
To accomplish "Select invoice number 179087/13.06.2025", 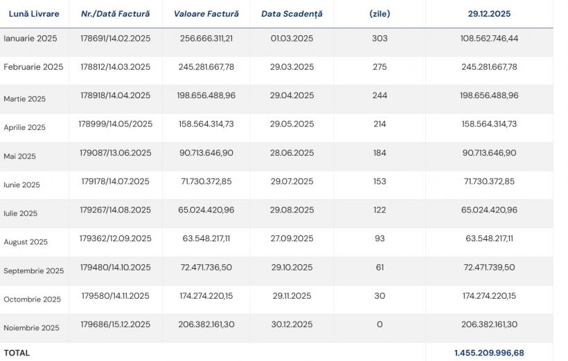I will point(115,153).
